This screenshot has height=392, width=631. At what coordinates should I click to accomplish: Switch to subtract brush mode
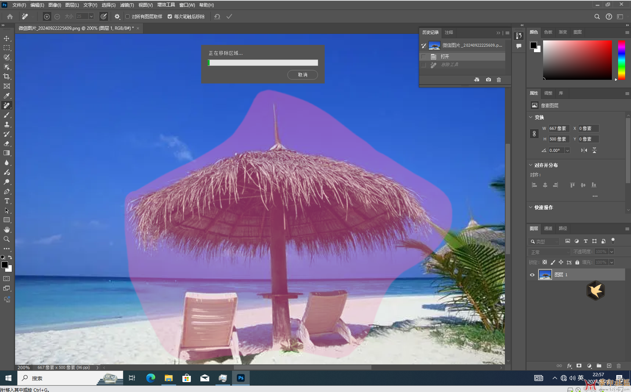point(57,17)
